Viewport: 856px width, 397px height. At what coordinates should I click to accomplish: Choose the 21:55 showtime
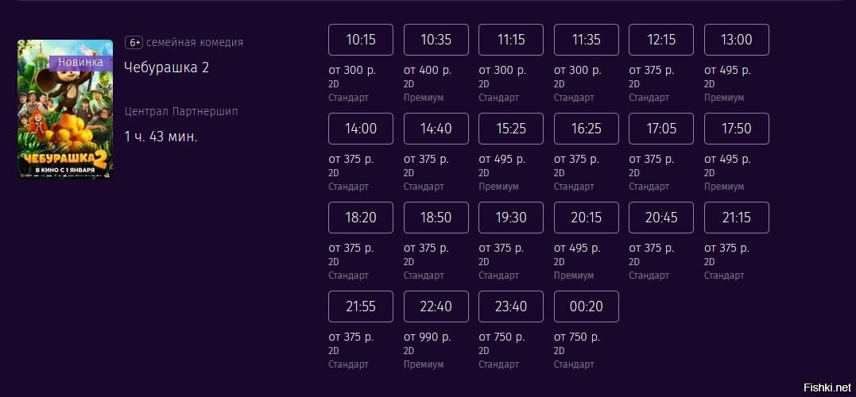361,306
